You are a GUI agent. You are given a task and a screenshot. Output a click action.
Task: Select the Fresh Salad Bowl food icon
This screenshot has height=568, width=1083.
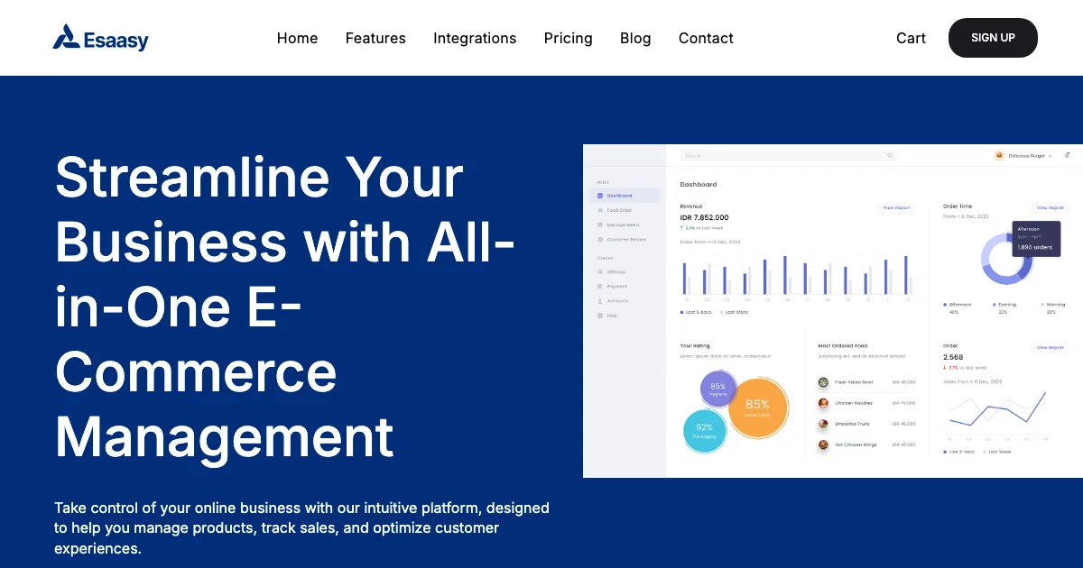(x=823, y=382)
